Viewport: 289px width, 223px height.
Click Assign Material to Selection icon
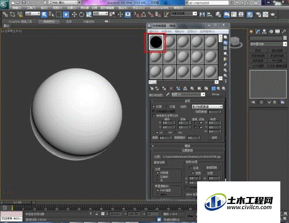click(x=164, y=88)
